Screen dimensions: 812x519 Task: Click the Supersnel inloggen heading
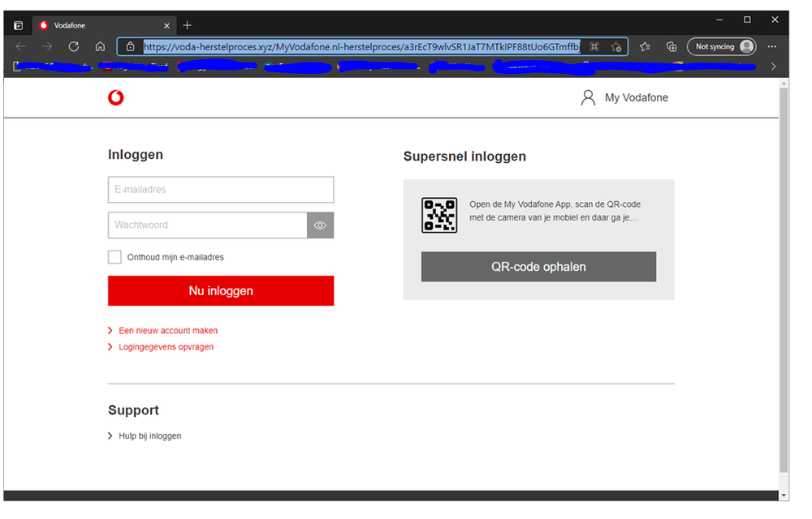[464, 157]
